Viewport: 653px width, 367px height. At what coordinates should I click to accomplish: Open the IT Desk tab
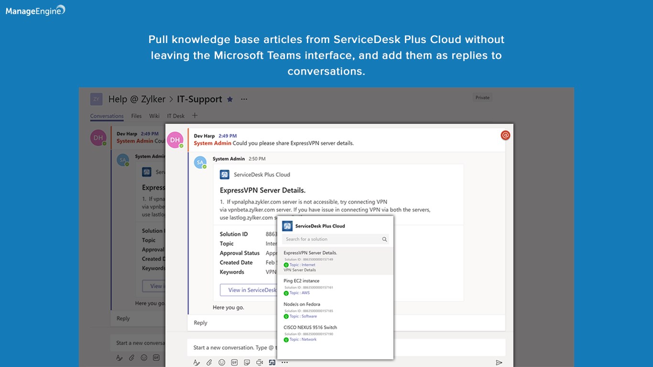[175, 116]
